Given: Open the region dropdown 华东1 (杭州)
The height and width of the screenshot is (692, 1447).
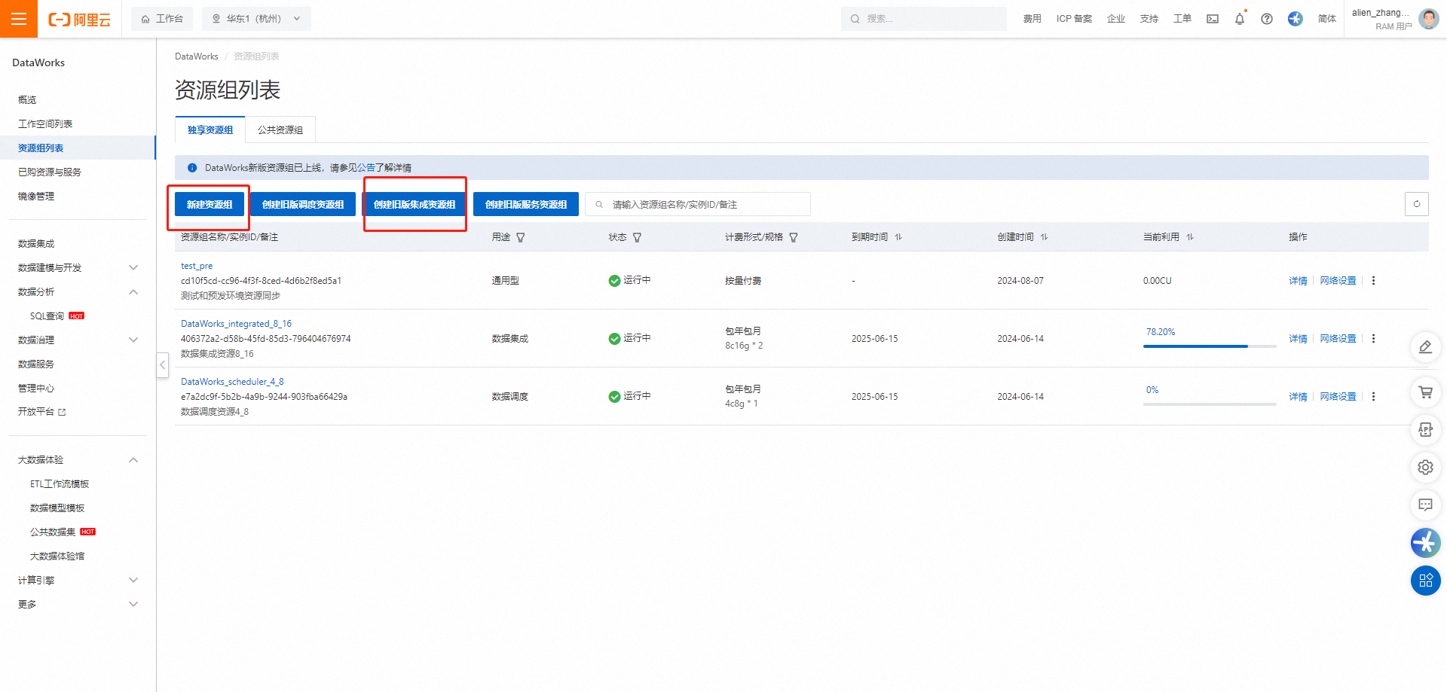Looking at the screenshot, I should [x=256, y=19].
